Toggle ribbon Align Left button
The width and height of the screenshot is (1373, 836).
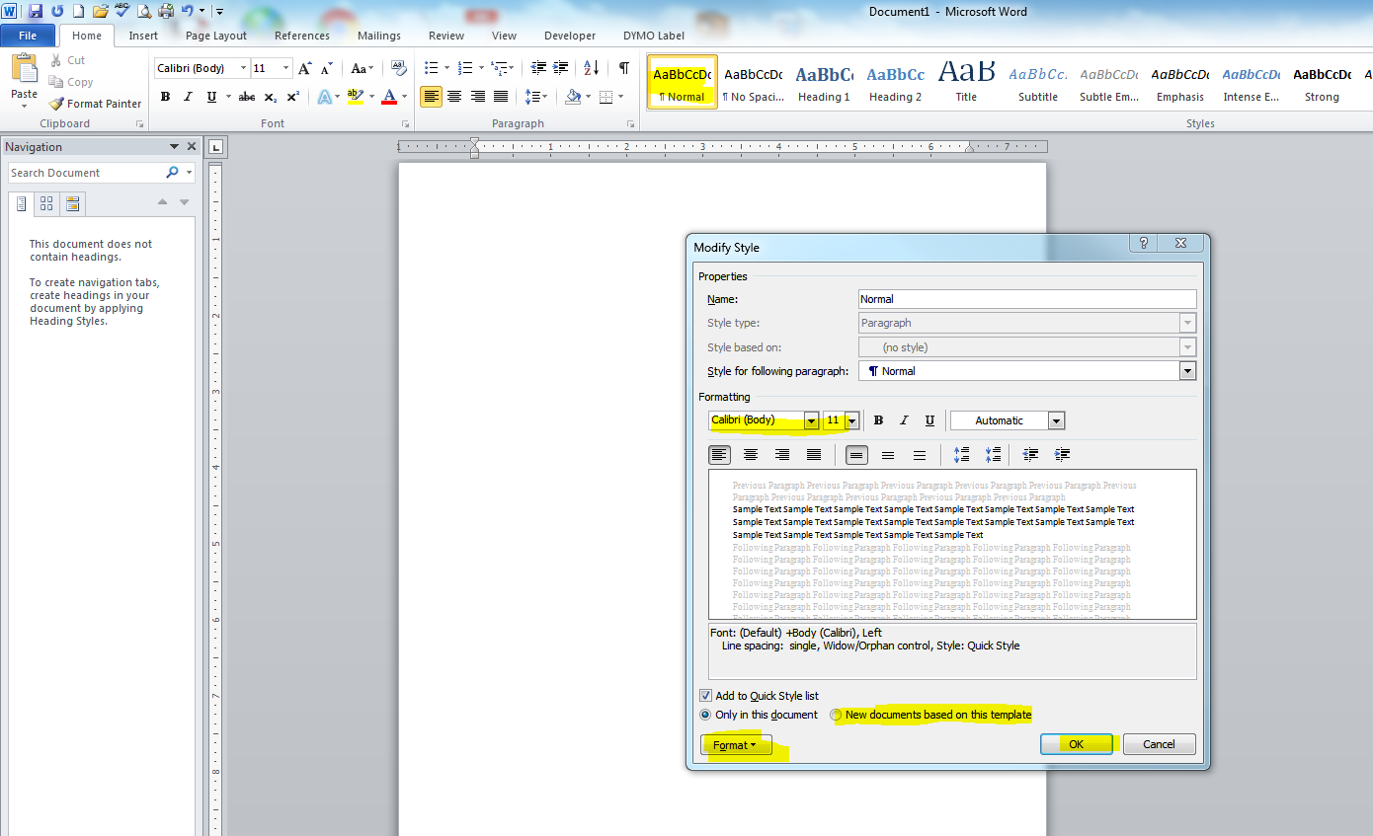(431, 97)
